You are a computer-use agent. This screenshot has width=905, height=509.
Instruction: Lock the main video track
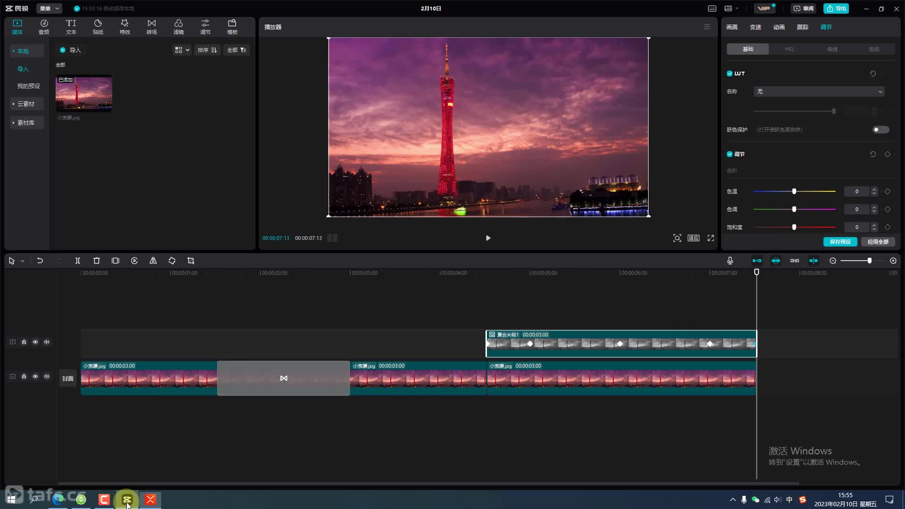(24, 377)
